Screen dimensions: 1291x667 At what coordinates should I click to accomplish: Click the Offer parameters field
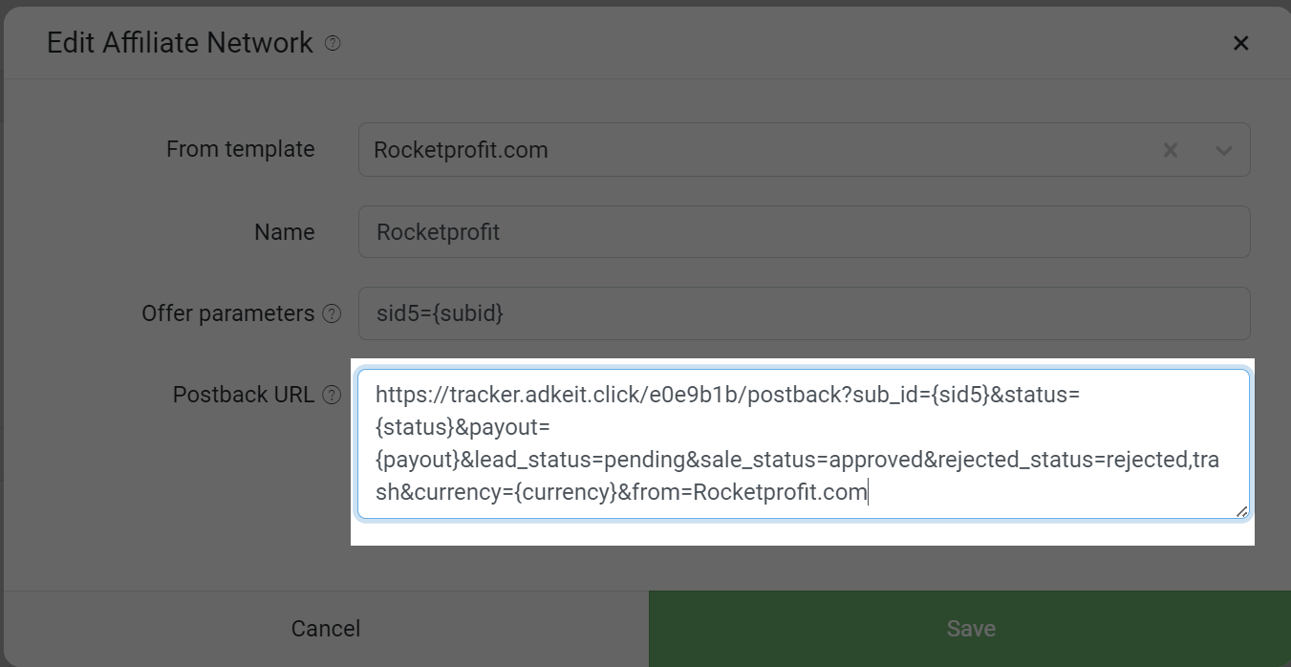point(804,313)
